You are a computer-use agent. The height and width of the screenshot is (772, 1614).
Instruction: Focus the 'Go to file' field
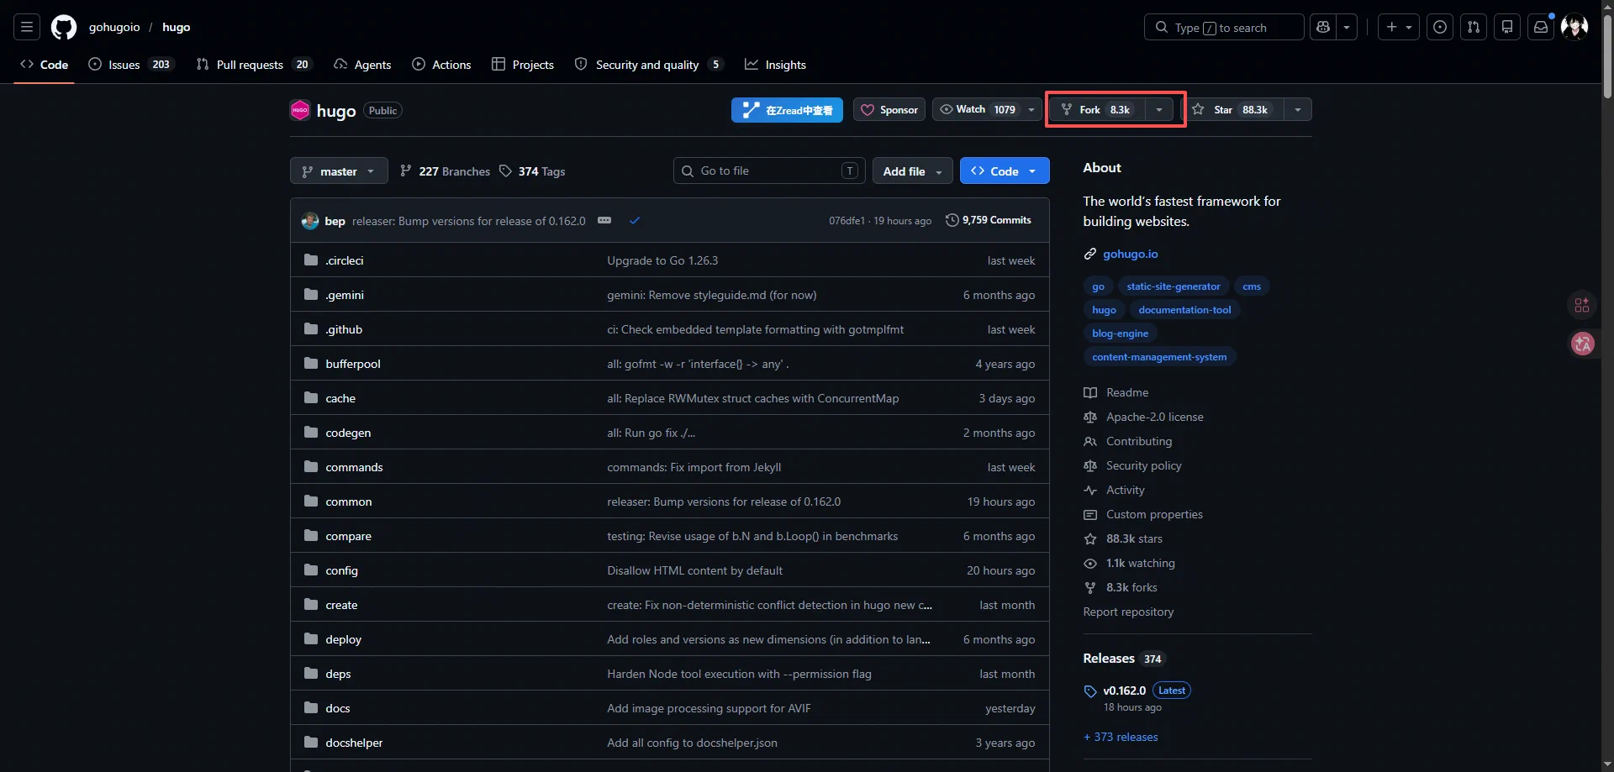pos(769,171)
